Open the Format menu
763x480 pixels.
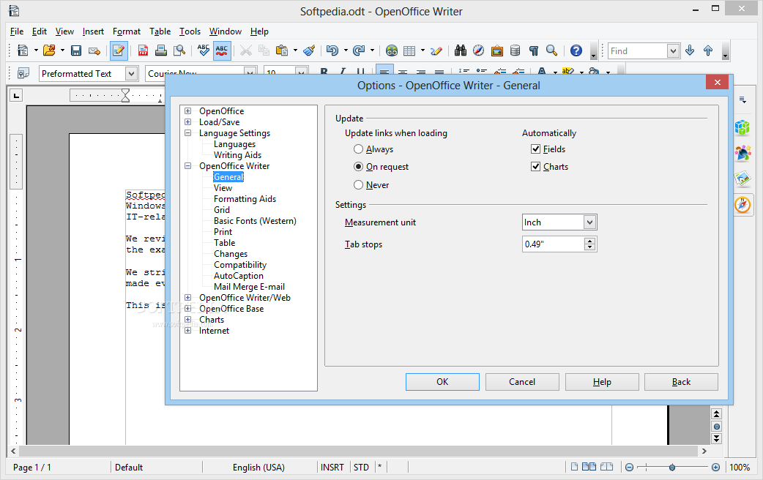[x=127, y=31]
